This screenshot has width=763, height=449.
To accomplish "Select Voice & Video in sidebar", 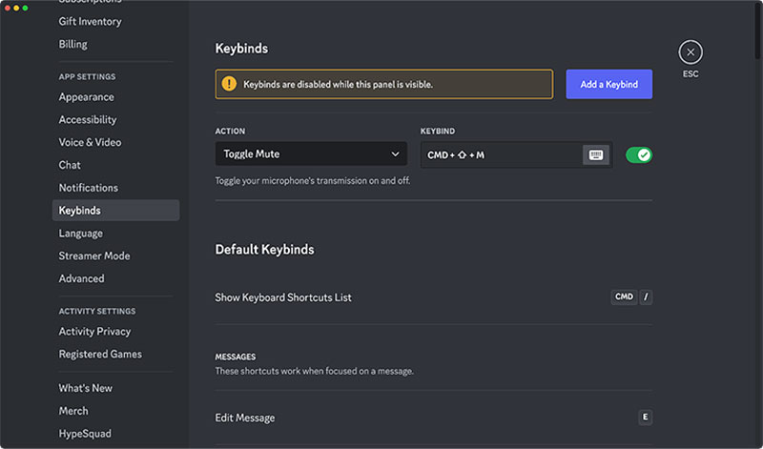I will point(90,143).
